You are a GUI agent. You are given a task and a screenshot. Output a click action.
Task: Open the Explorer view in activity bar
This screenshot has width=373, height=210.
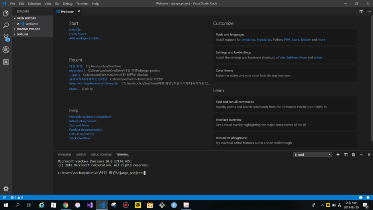[6, 14]
